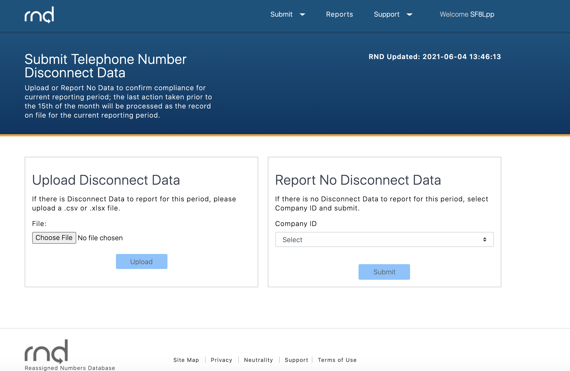Expand the Submit menu caret arrow

pos(302,14)
